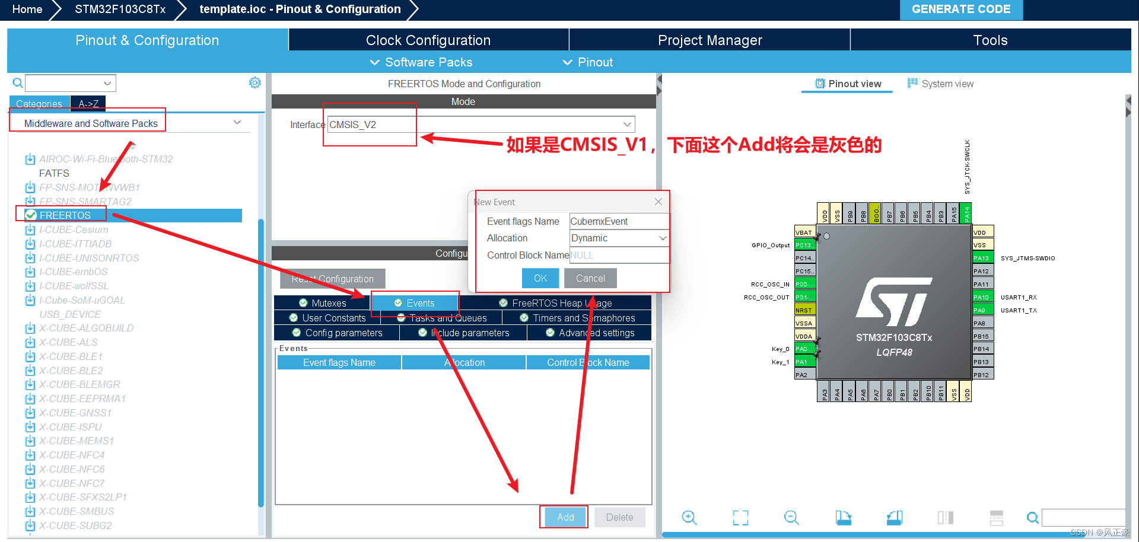Viewport: 1139px width, 542px height.
Task: Click the PC13 GPIO_Output pin on the chip
Action: (x=805, y=245)
